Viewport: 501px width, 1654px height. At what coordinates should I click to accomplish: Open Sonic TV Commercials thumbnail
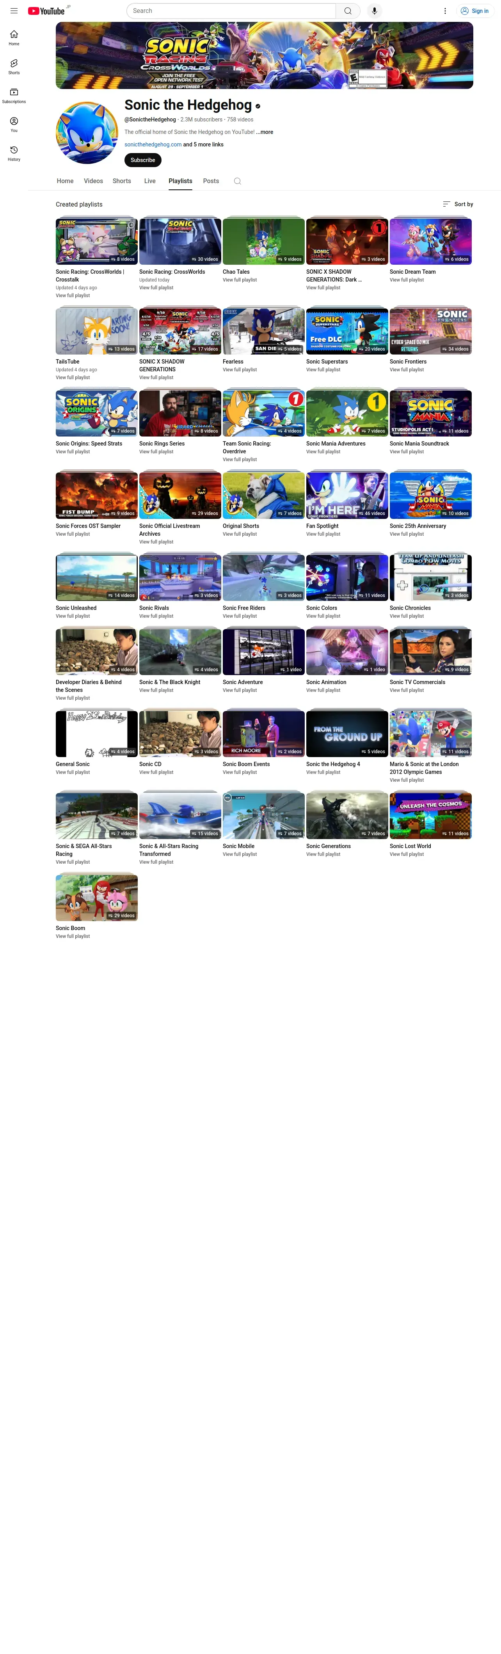[x=430, y=652]
